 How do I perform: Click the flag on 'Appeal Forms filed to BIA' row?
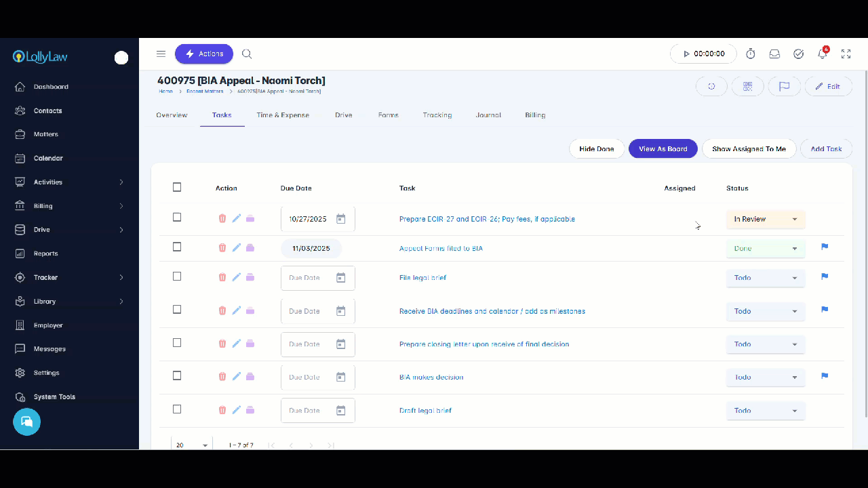tap(825, 247)
